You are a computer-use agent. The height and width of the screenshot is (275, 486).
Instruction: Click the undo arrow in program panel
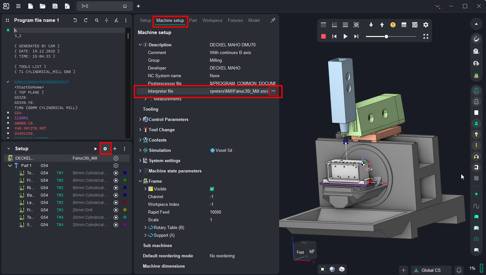[x=75, y=20]
